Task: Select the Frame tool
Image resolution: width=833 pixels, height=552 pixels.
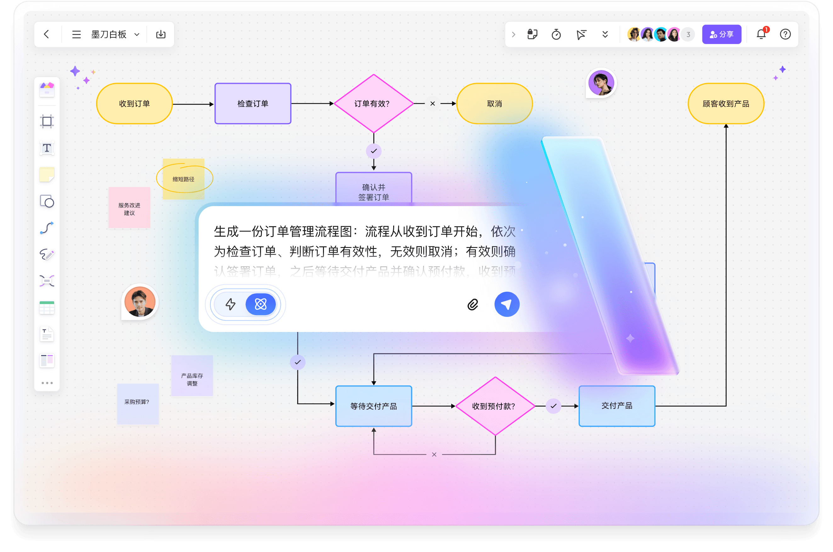Action: [x=47, y=121]
